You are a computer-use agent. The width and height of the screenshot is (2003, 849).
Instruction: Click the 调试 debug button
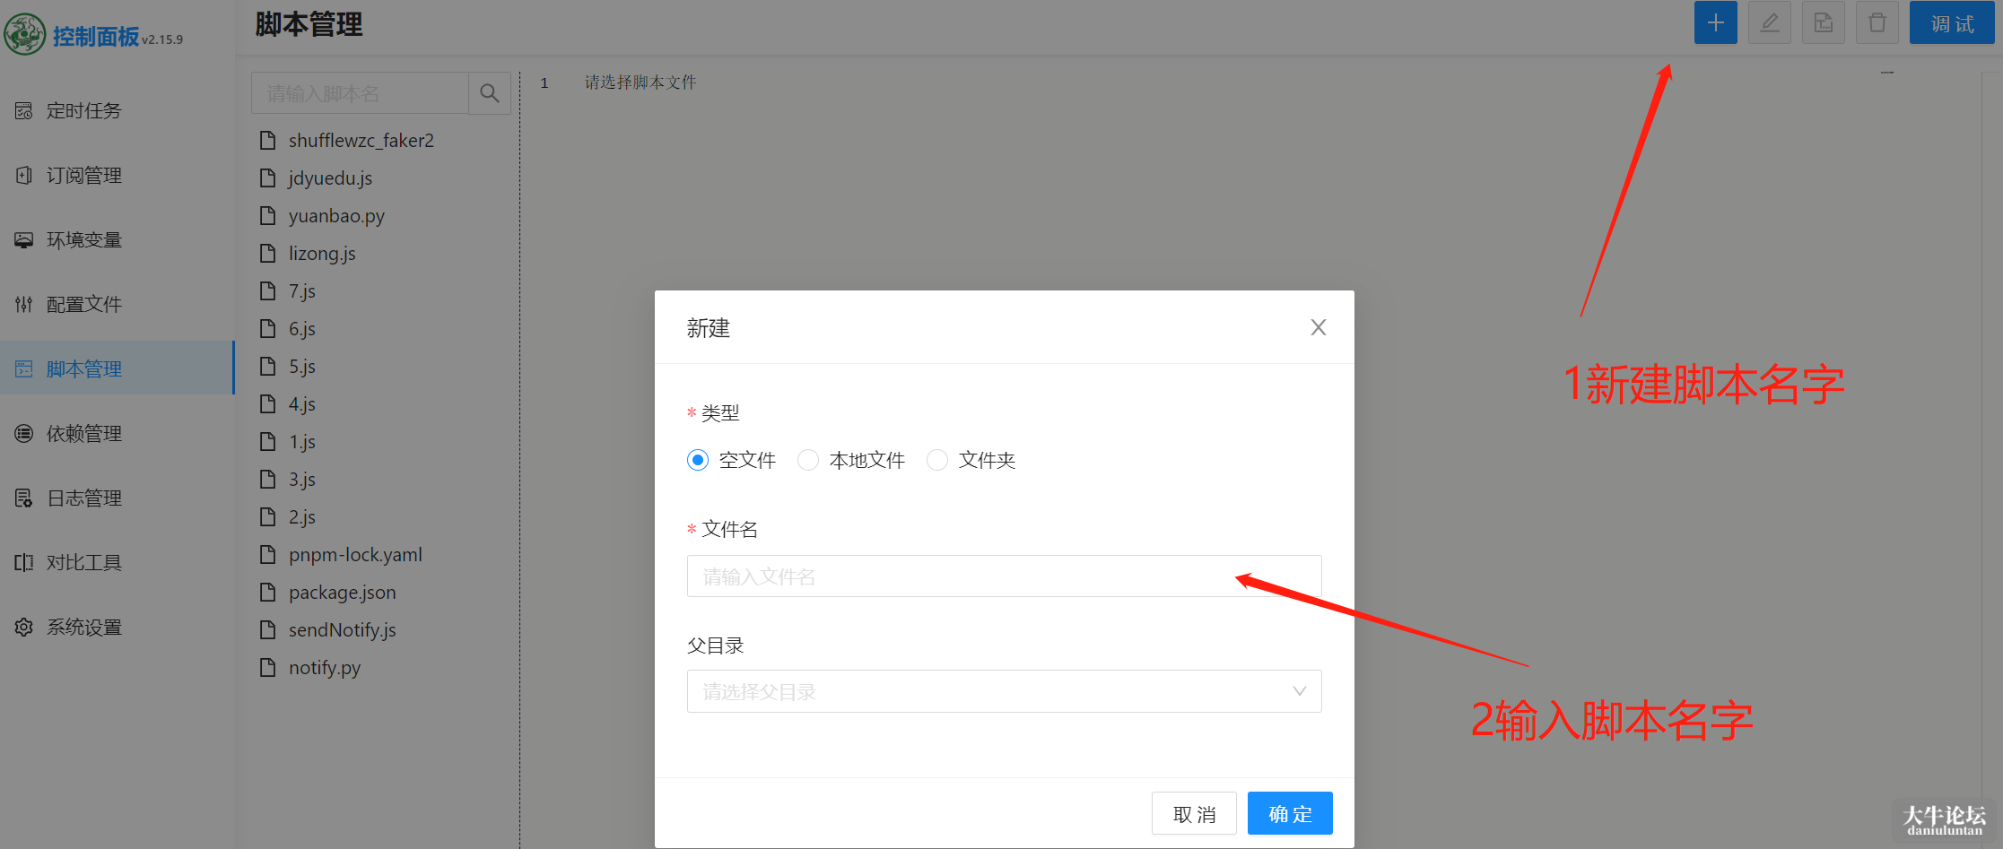coord(1952,23)
